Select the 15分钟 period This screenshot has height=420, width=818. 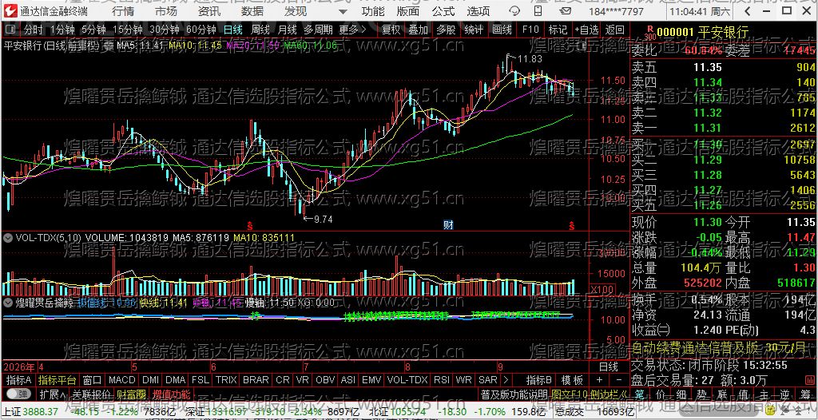(x=127, y=30)
